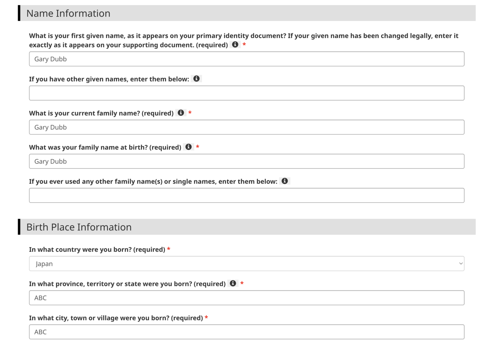Click the "What is your current family name?" label

(101, 113)
